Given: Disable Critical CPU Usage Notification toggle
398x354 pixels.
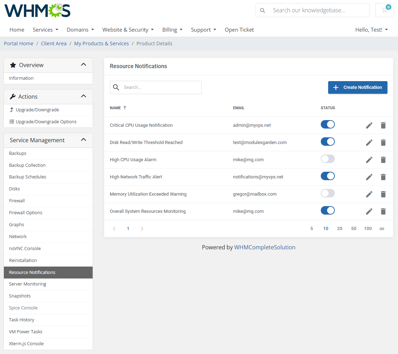Looking at the screenshot, I should 328,124.
